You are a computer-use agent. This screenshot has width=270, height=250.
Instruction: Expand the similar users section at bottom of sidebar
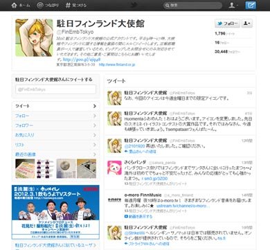pos(55,245)
